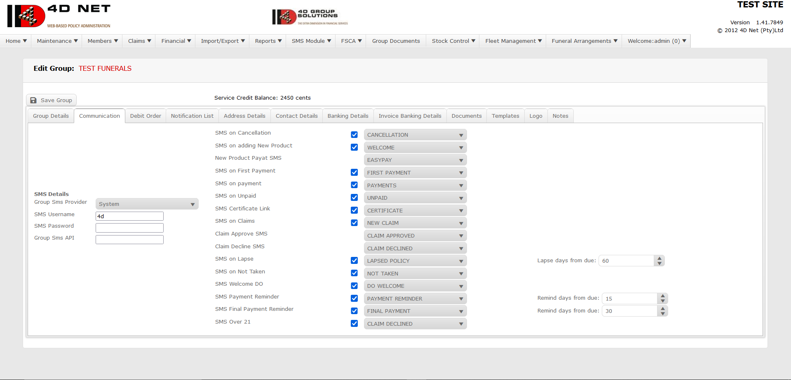Viewport: 791px width, 380px height.
Task: Open the Home menu
Action: tap(16, 41)
